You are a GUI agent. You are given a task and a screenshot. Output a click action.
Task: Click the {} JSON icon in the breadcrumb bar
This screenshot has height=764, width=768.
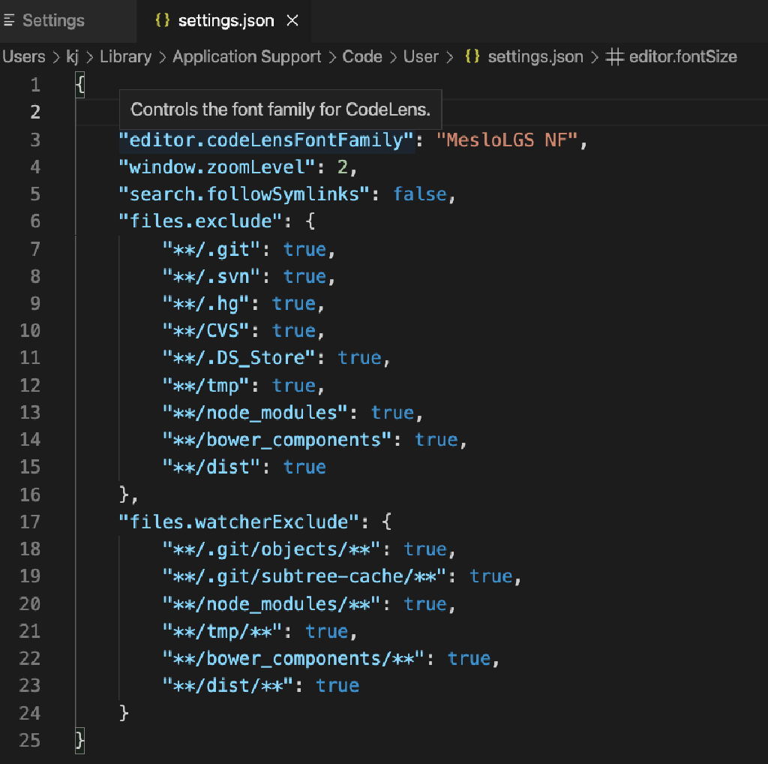[472, 56]
